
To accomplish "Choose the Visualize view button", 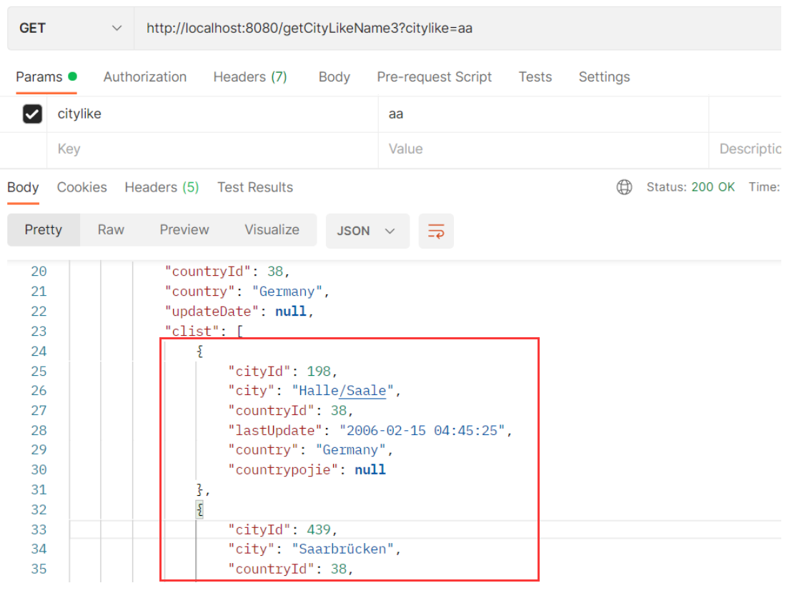I will tap(272, 230).
